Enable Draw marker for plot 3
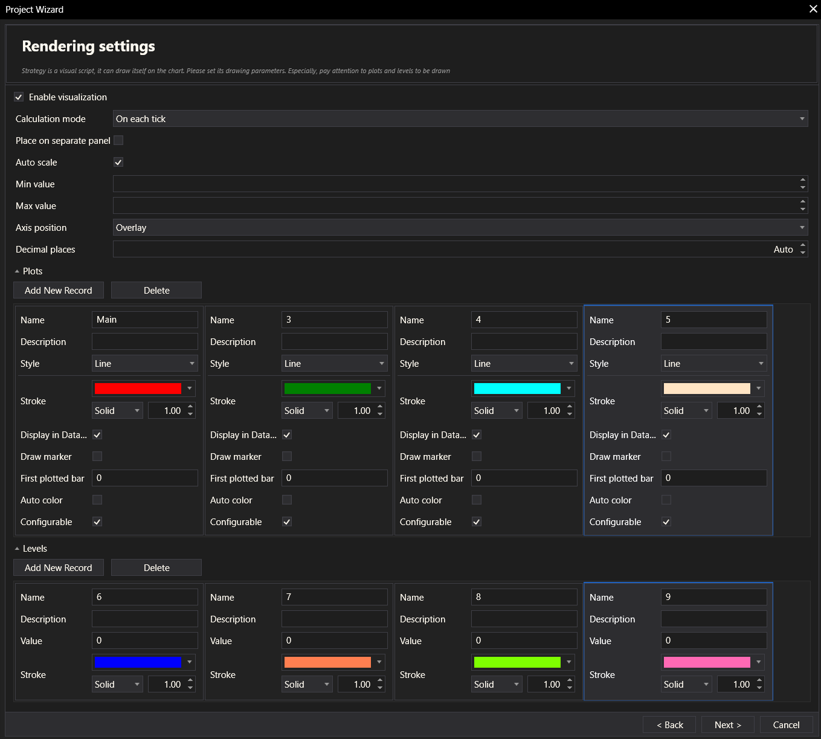821x739 pixels. [x=287, y=457]
